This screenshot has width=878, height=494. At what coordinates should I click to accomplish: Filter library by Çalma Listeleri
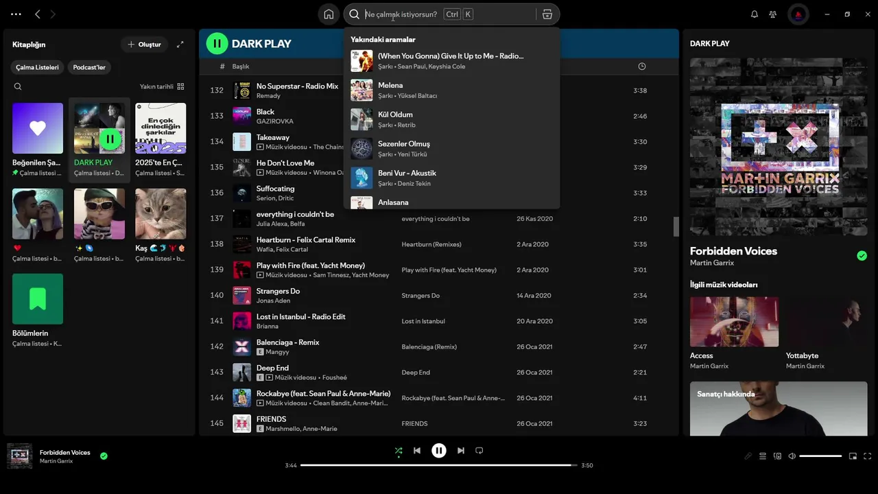38,67
